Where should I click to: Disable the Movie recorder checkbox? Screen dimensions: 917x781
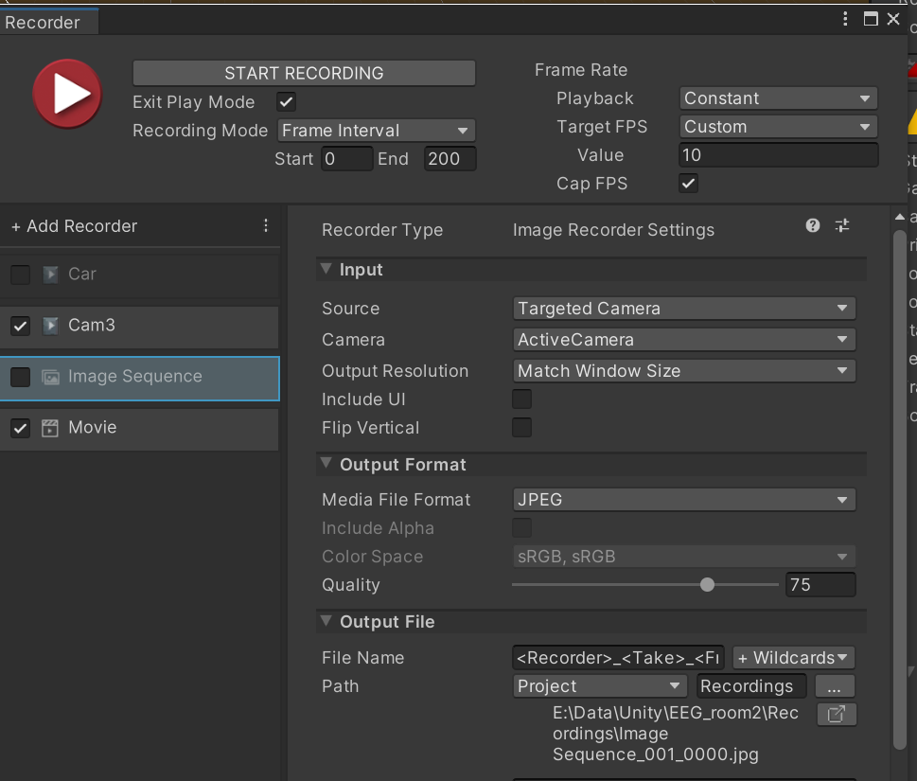tap(21, 428)
